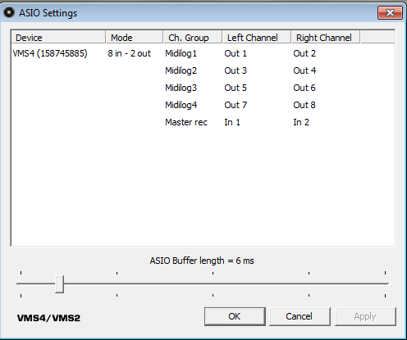The image size is (407, 340).
Task: Select the Master rec channel group
Action: click(x=186, y=122)
